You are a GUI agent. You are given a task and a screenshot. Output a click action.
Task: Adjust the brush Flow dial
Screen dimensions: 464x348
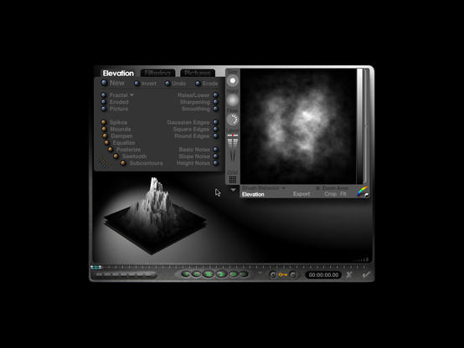[233, 120]
